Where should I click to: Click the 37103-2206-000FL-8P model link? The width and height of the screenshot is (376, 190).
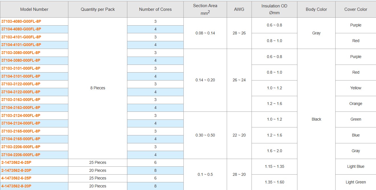tap(21, 147)
